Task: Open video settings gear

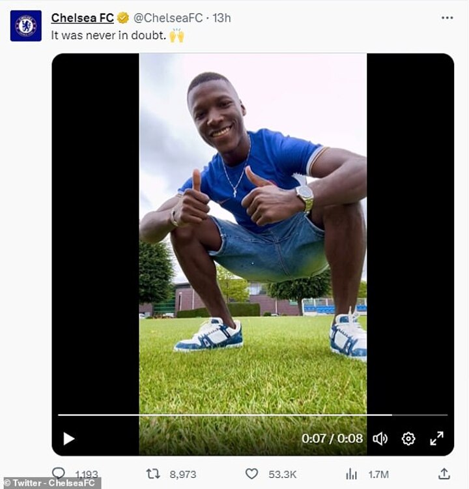Action: coord(408,439)
